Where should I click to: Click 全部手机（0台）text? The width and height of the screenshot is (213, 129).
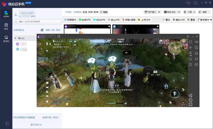50,117
